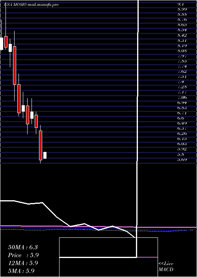
Task: Click the final red candlestick ending near 5.69
Action: pos(41,145)
